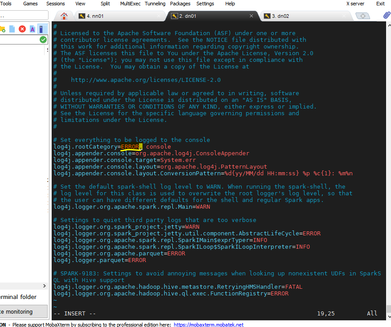391x327 pixels.
Task: Create a new file in SFTP panel
Action: tap(12, 29)
